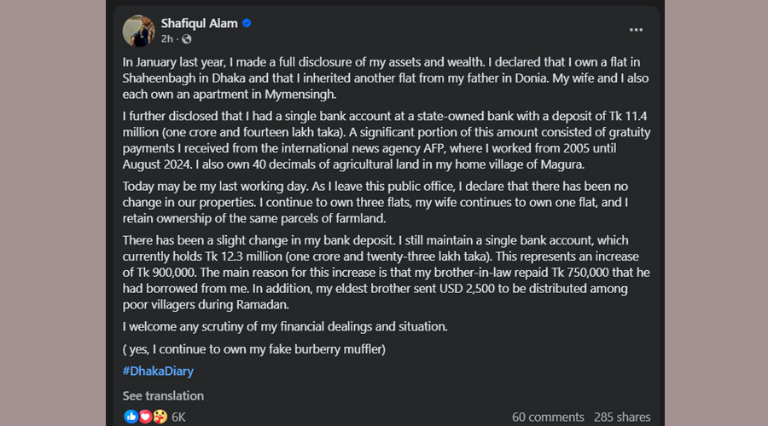Click the 'I welcome any scrutiny' sentence
The height and width of the screenshot is (426, 768).
point(285,326)
